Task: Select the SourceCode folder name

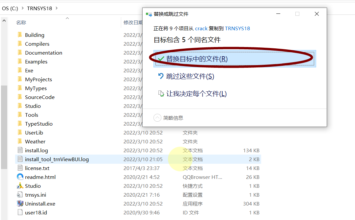Action: pyautogui.click(x=40, y=97)
